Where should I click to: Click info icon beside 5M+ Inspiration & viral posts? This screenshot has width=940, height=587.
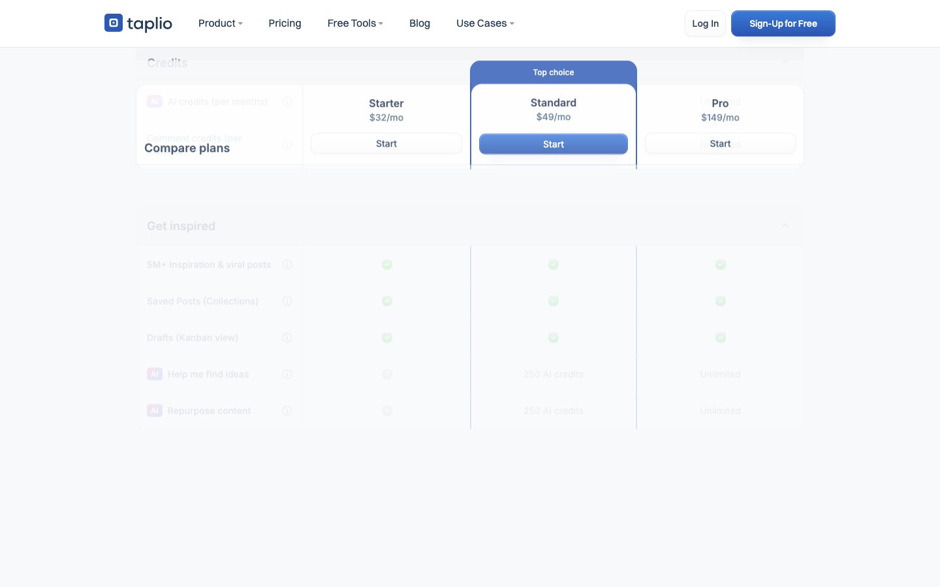click(x=287, y=265)
